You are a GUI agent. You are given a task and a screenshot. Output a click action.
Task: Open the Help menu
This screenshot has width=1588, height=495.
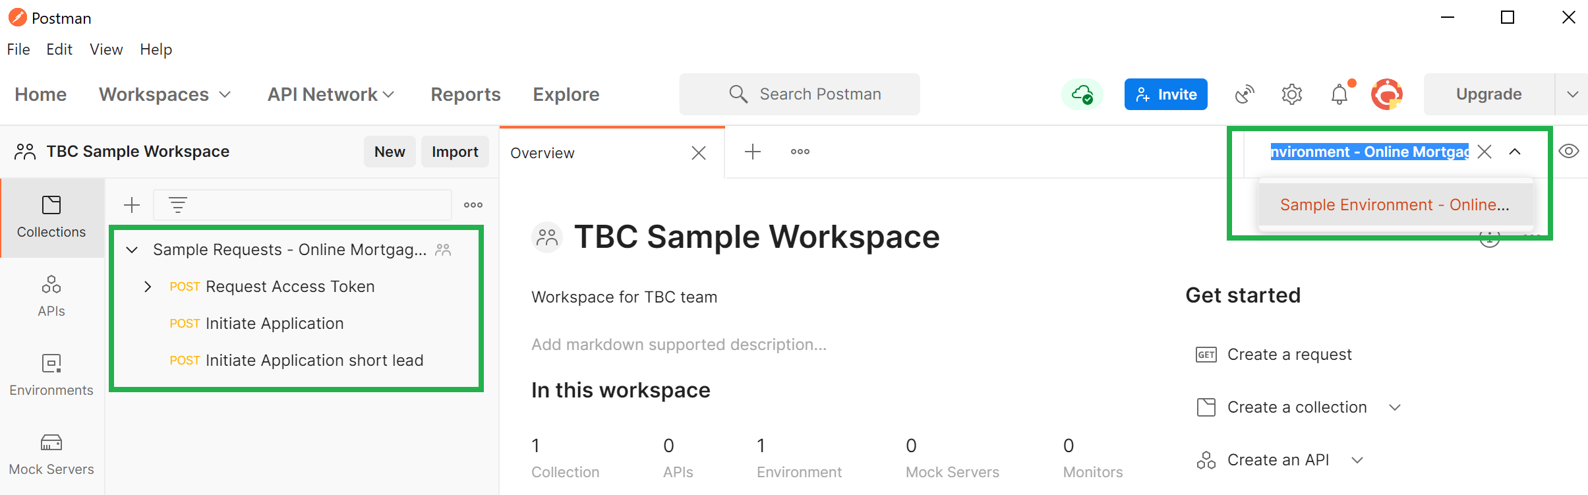tap(156, 49)
